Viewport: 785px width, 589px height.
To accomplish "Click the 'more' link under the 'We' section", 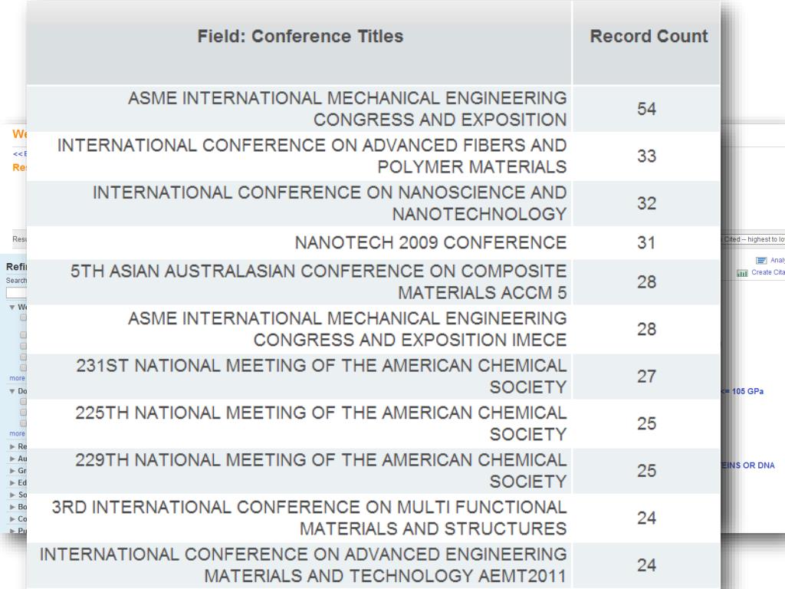I will pos(17,378).
